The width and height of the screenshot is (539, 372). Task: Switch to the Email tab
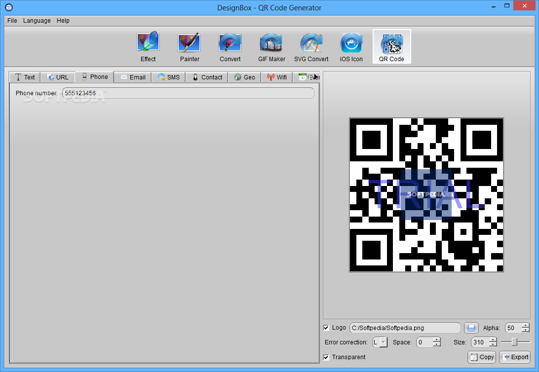coord(133,77)
